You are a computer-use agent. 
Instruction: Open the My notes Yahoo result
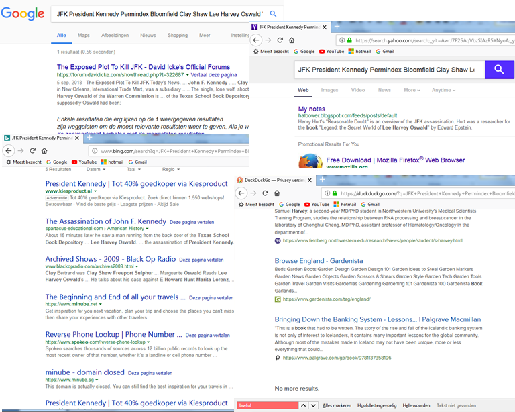tap(312, 109)
